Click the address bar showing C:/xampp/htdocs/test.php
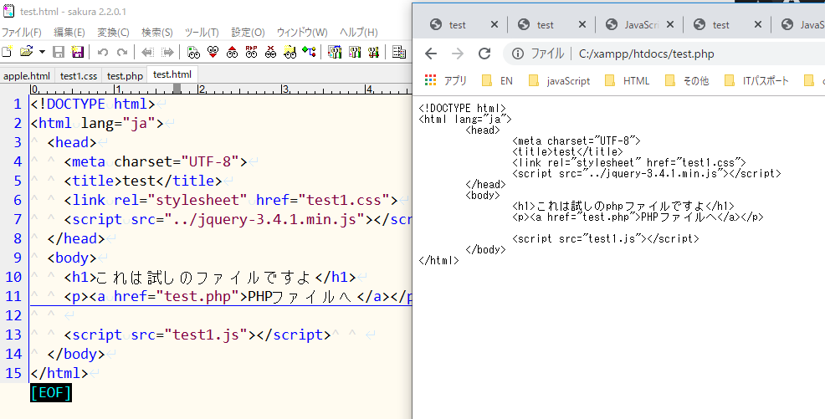Viewport: 825px width, 419px height. (x=646, y=54)
